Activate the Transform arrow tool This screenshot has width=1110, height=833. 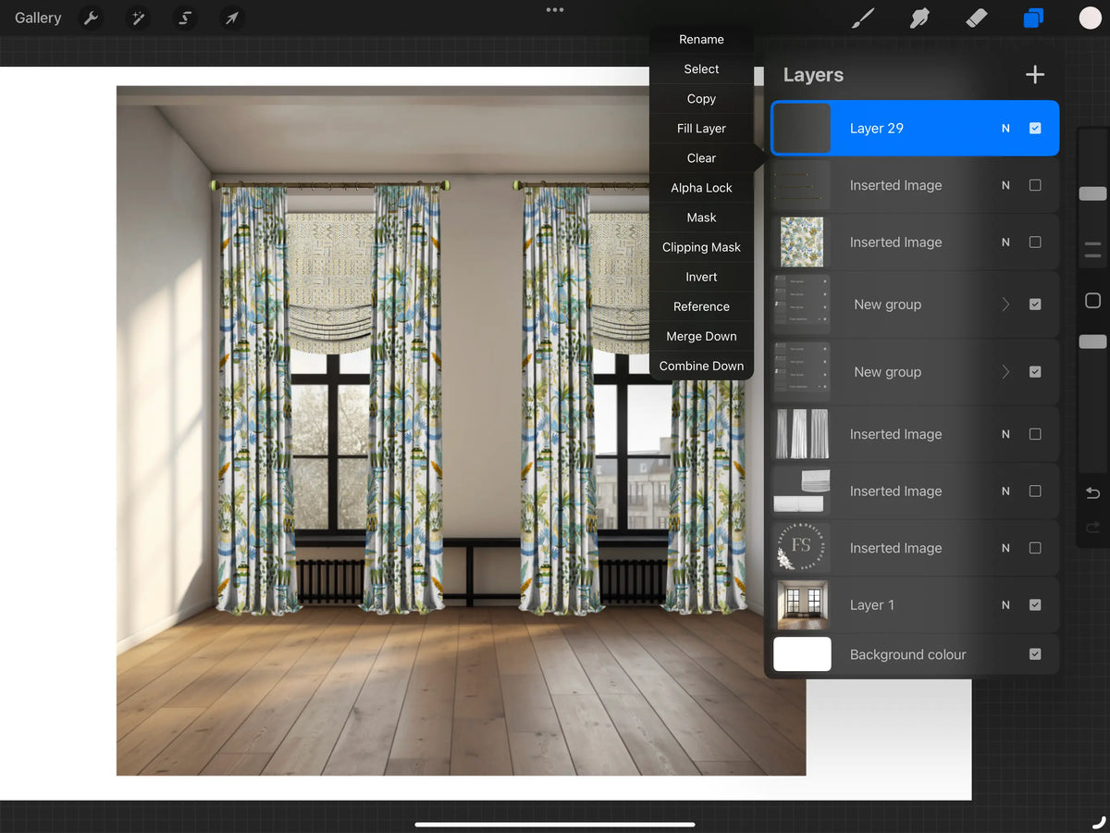(x=232, y=18)
